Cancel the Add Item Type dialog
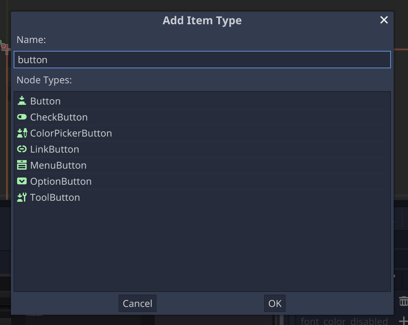The height and width of the screenshot is (325, 408). tap(137, 303)
